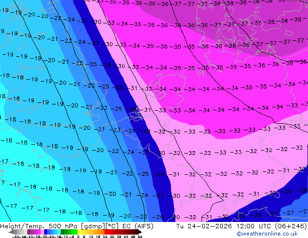Click the right arrow end of color scale

pyautogui.click(x=140, y=232)
